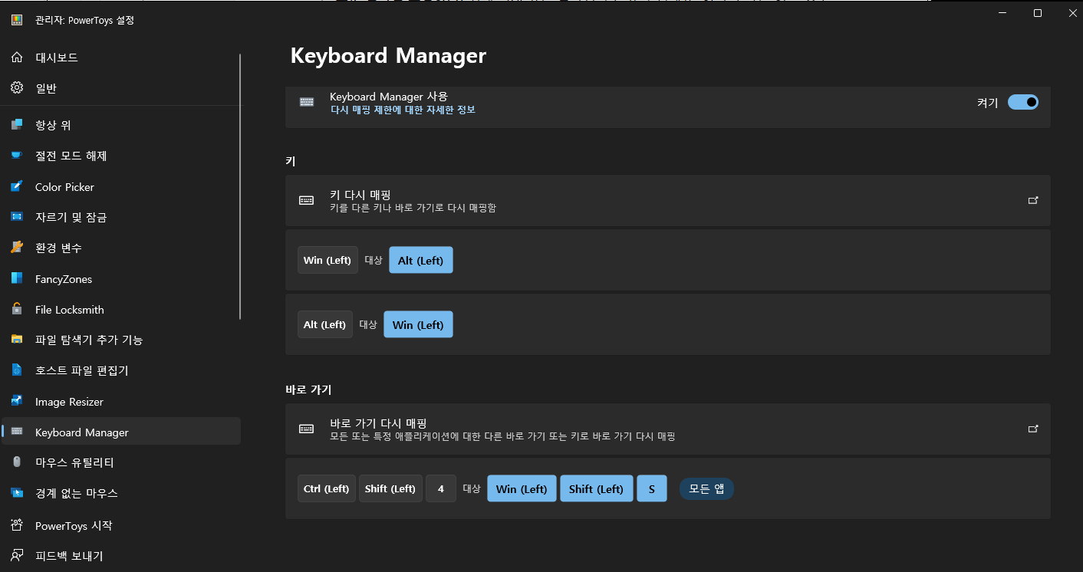Select the 경계 없는 마우스 icon
1083x572 pixels.
(x=17, y=493)
